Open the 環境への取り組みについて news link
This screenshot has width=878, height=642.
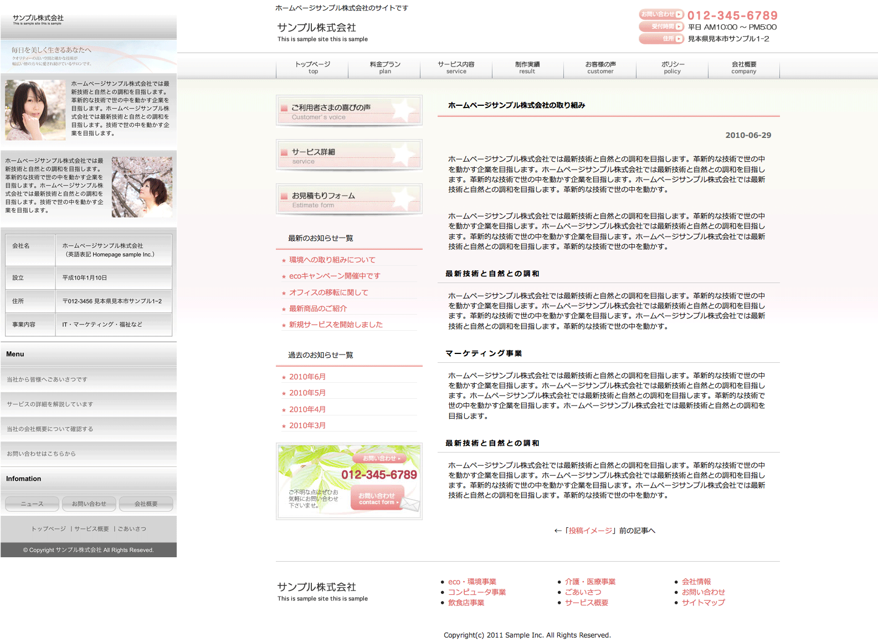(332, 260)
